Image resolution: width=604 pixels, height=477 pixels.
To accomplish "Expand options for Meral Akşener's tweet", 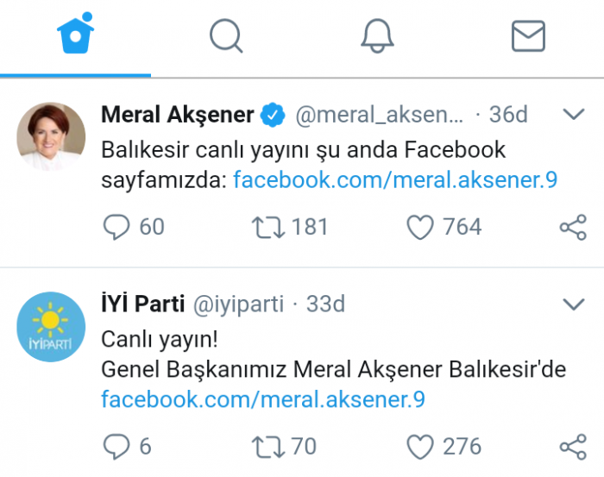I will (574, 114).
